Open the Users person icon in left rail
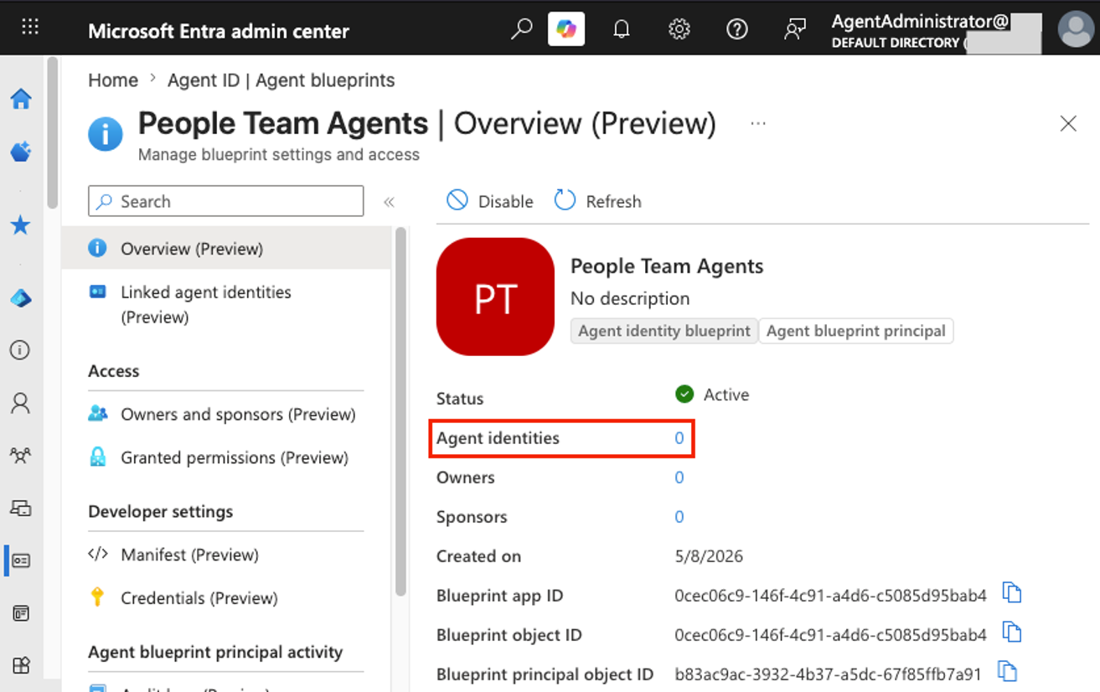 [x=21, y=403]
